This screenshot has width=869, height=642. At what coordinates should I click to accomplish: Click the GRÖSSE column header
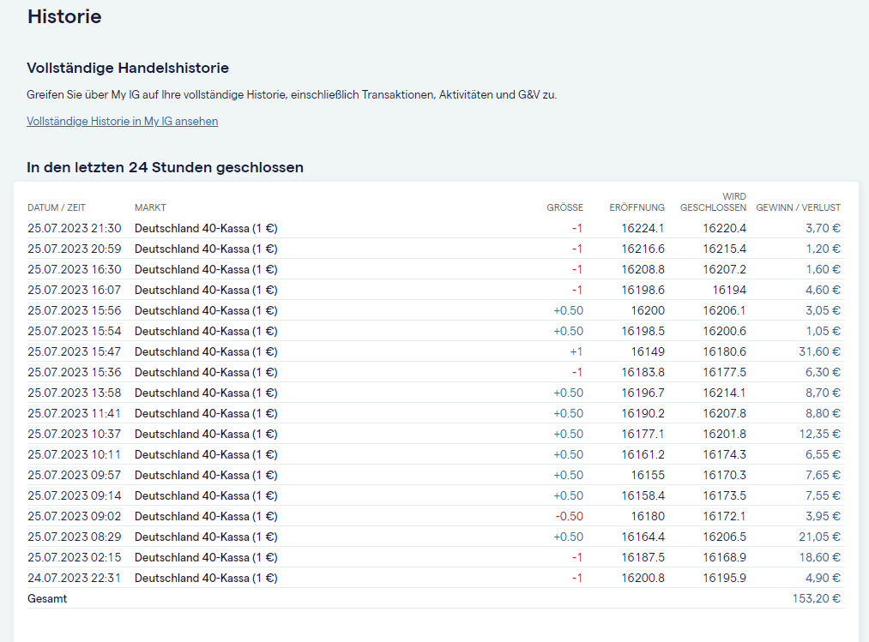click(x=564, y=207)
